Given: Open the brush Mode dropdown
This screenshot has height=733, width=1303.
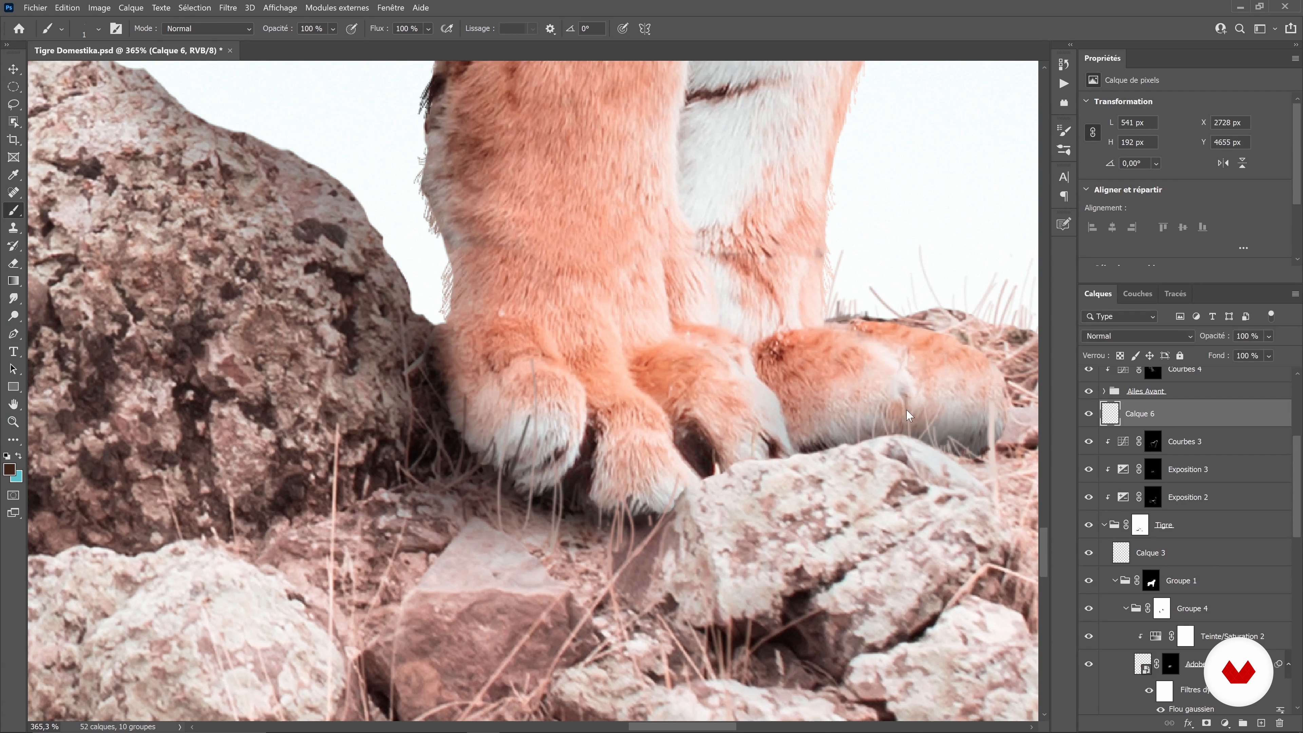Looking at the screenshot, I should pos(207,29).
